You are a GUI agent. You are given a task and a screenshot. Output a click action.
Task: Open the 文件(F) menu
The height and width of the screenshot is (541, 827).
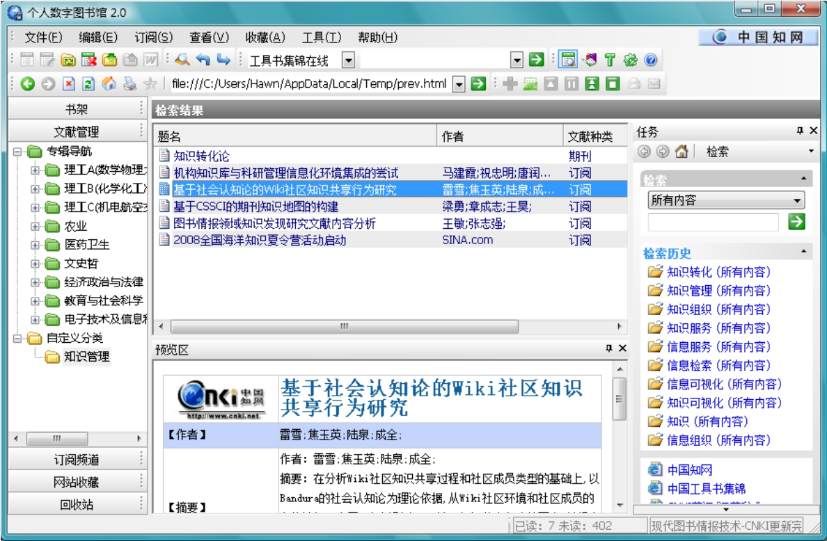(43, 38)
